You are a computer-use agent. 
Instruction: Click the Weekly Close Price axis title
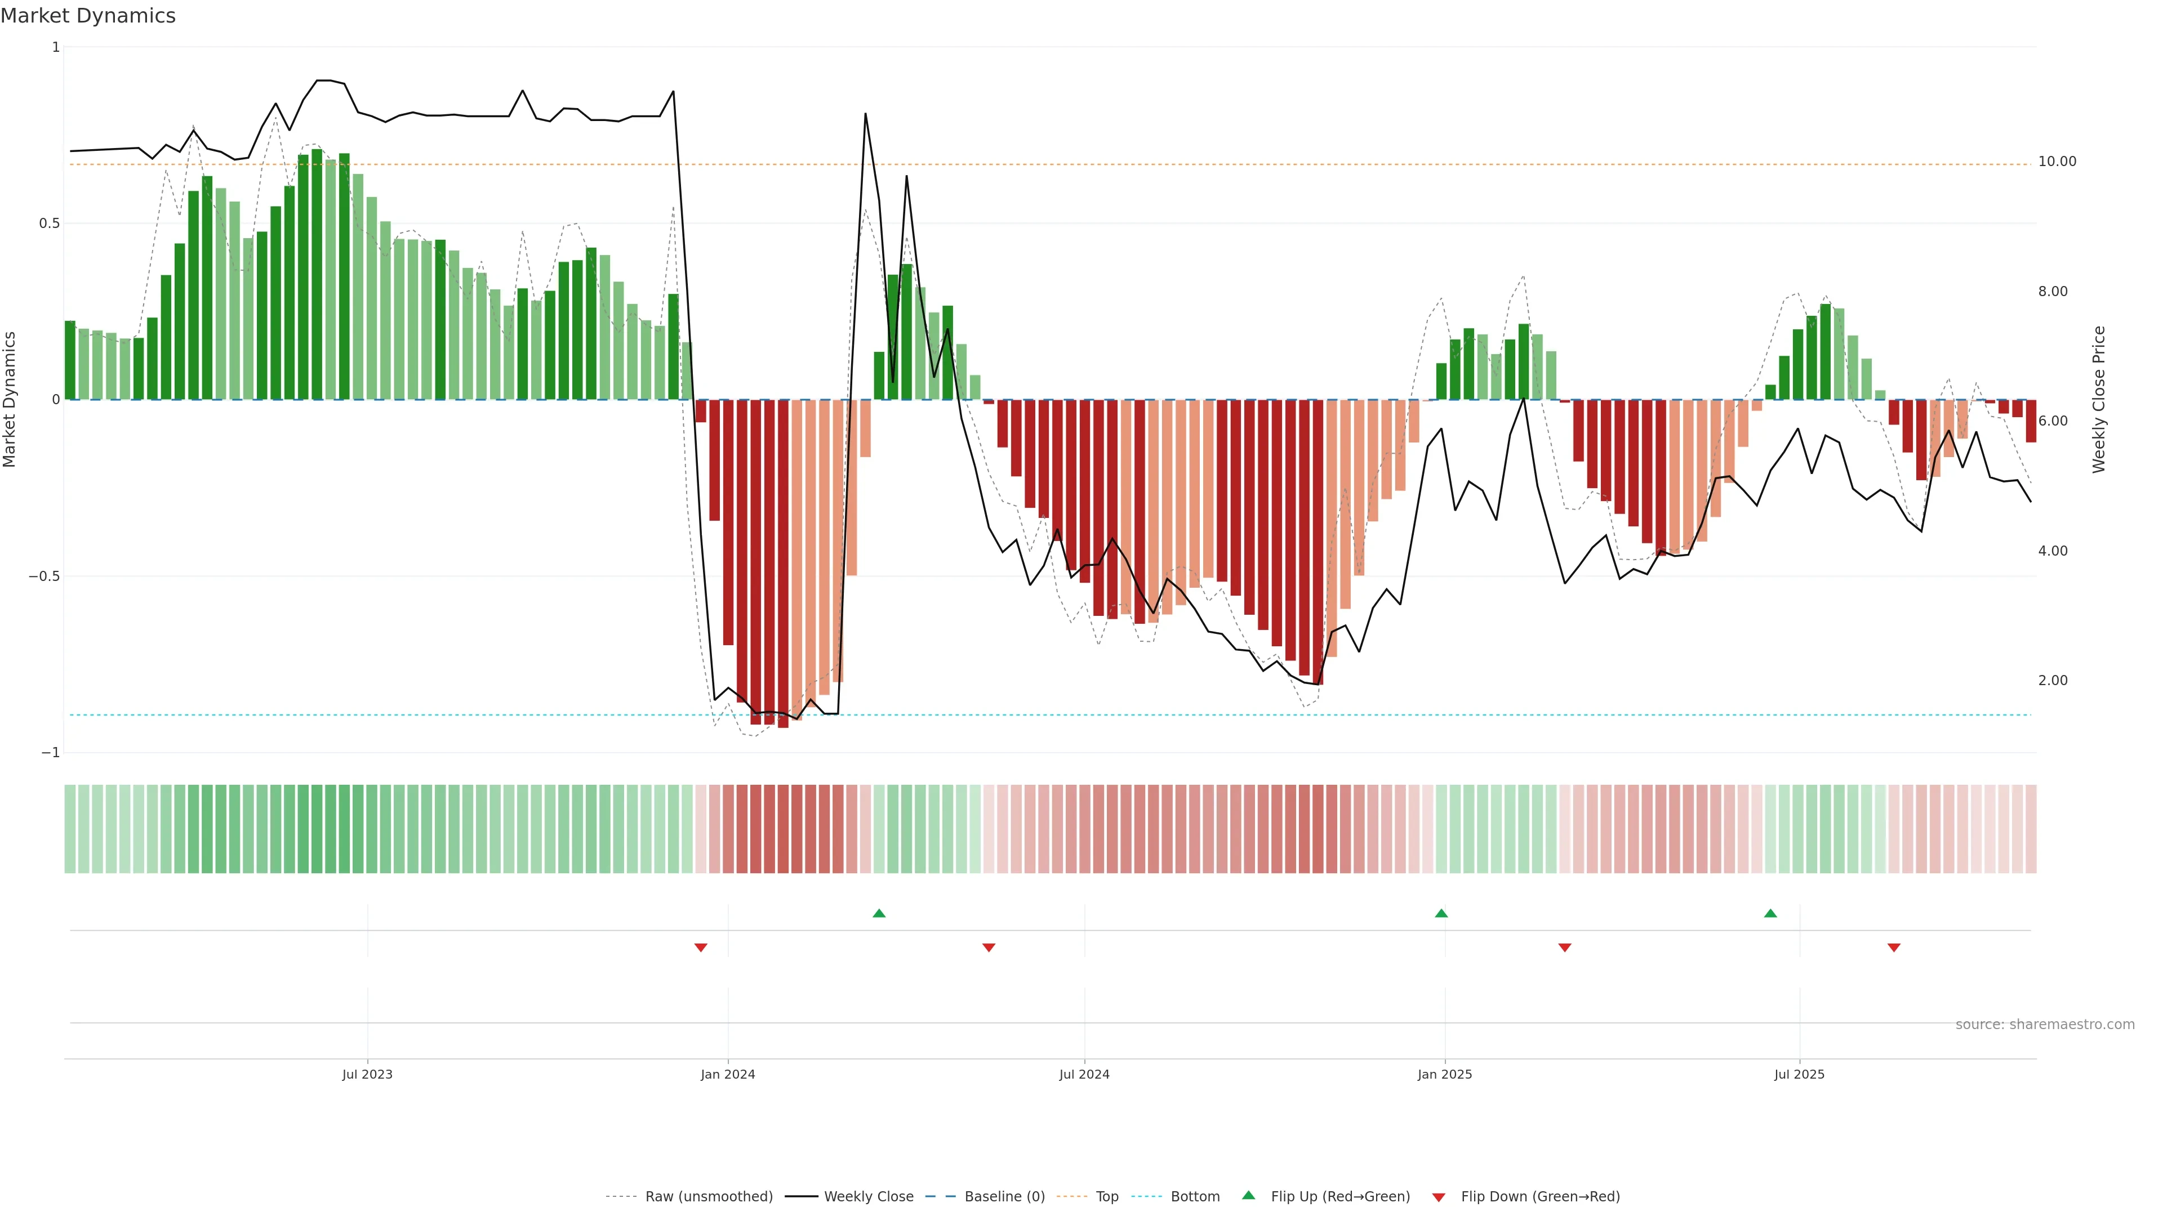[x=2098, y=400]
